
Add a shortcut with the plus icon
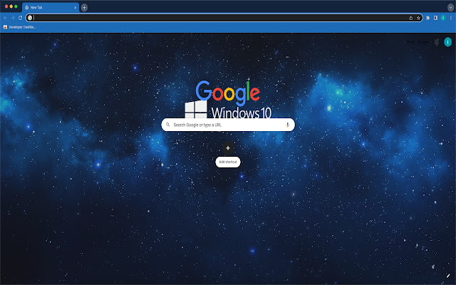coord(228,148)
